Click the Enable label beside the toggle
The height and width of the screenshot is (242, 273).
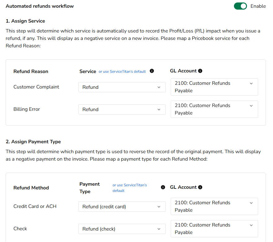[x=258, y=6]
